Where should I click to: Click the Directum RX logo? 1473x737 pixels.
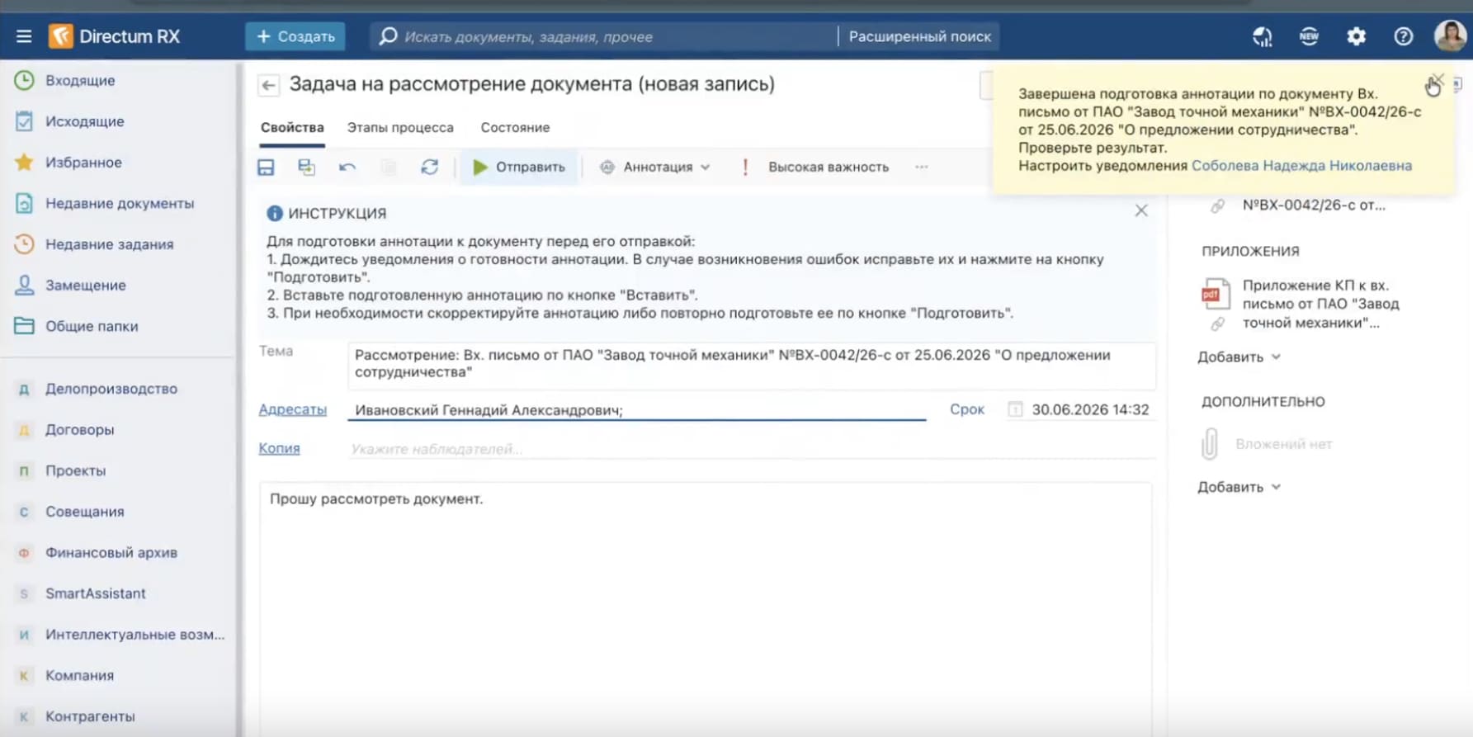click(114, 36)
